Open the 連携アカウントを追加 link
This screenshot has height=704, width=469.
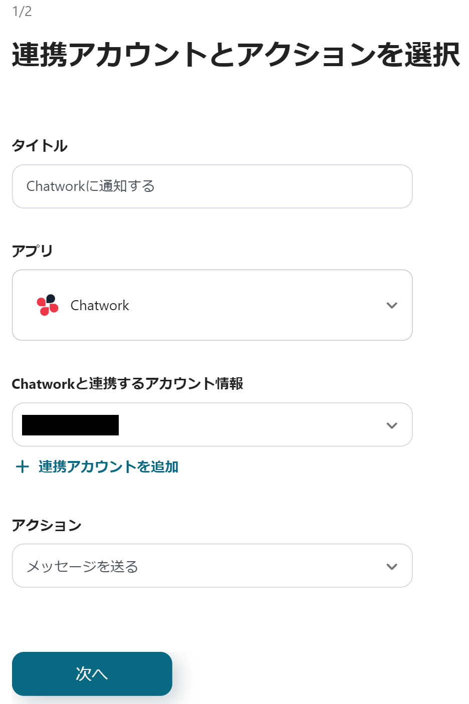pyautogui.click(x=108, y=467)
